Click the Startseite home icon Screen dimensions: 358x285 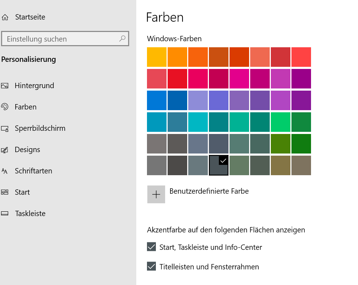(5, 17)
